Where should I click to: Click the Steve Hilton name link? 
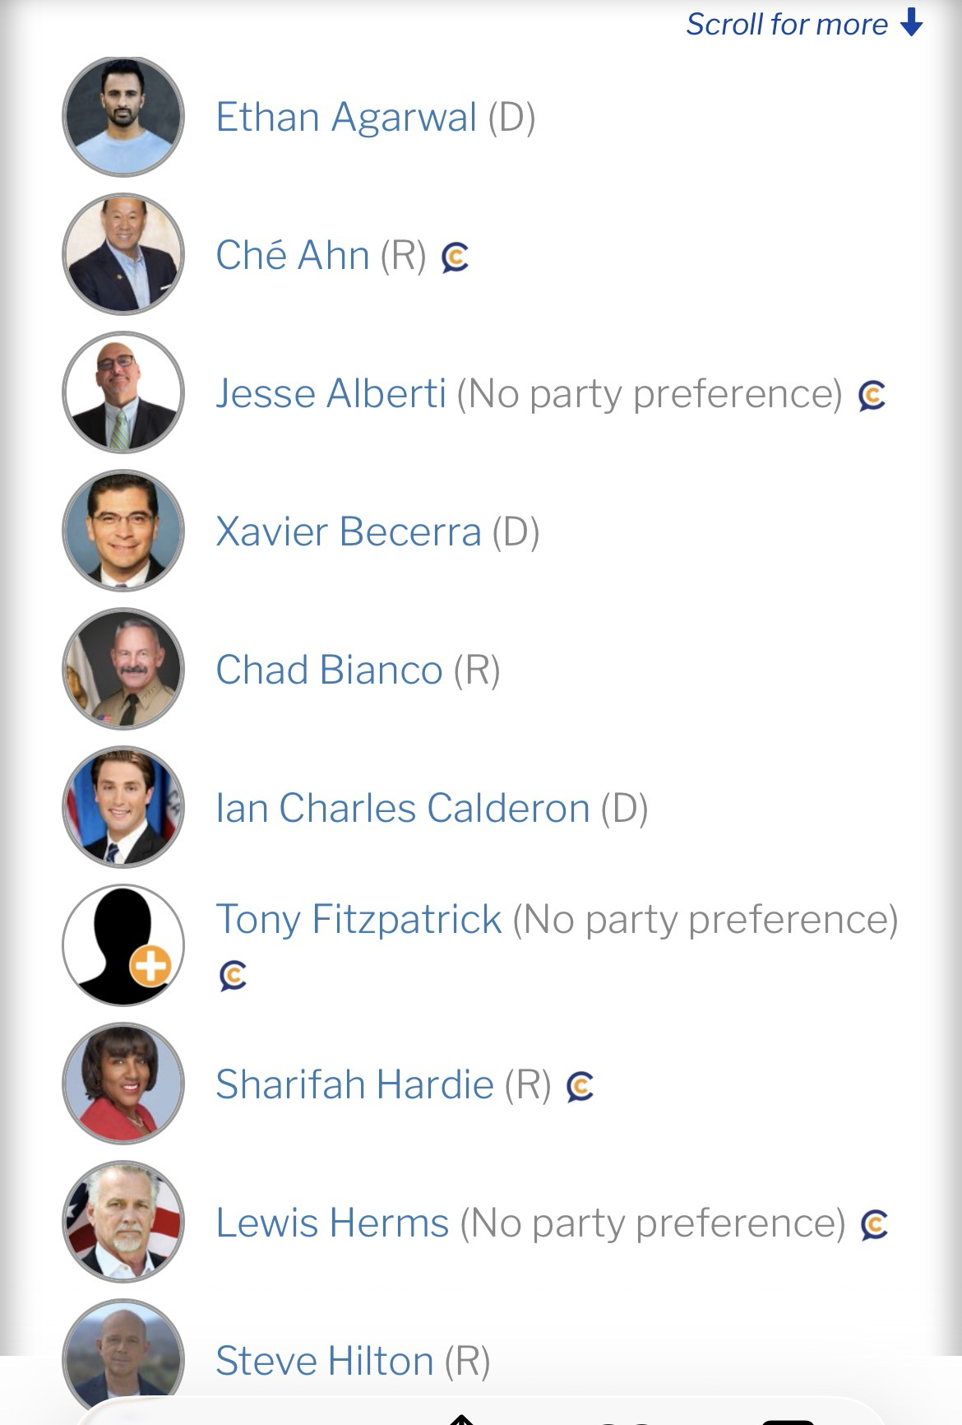pyautogui.click(x=324, y=1361)
